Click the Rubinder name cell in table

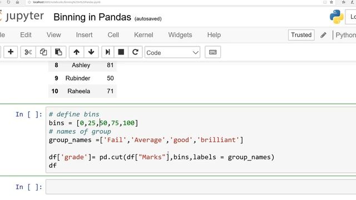coord(78,78)
